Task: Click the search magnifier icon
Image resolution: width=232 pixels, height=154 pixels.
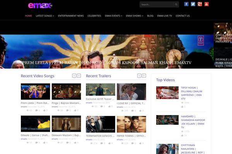Action: tap(176, 4)
